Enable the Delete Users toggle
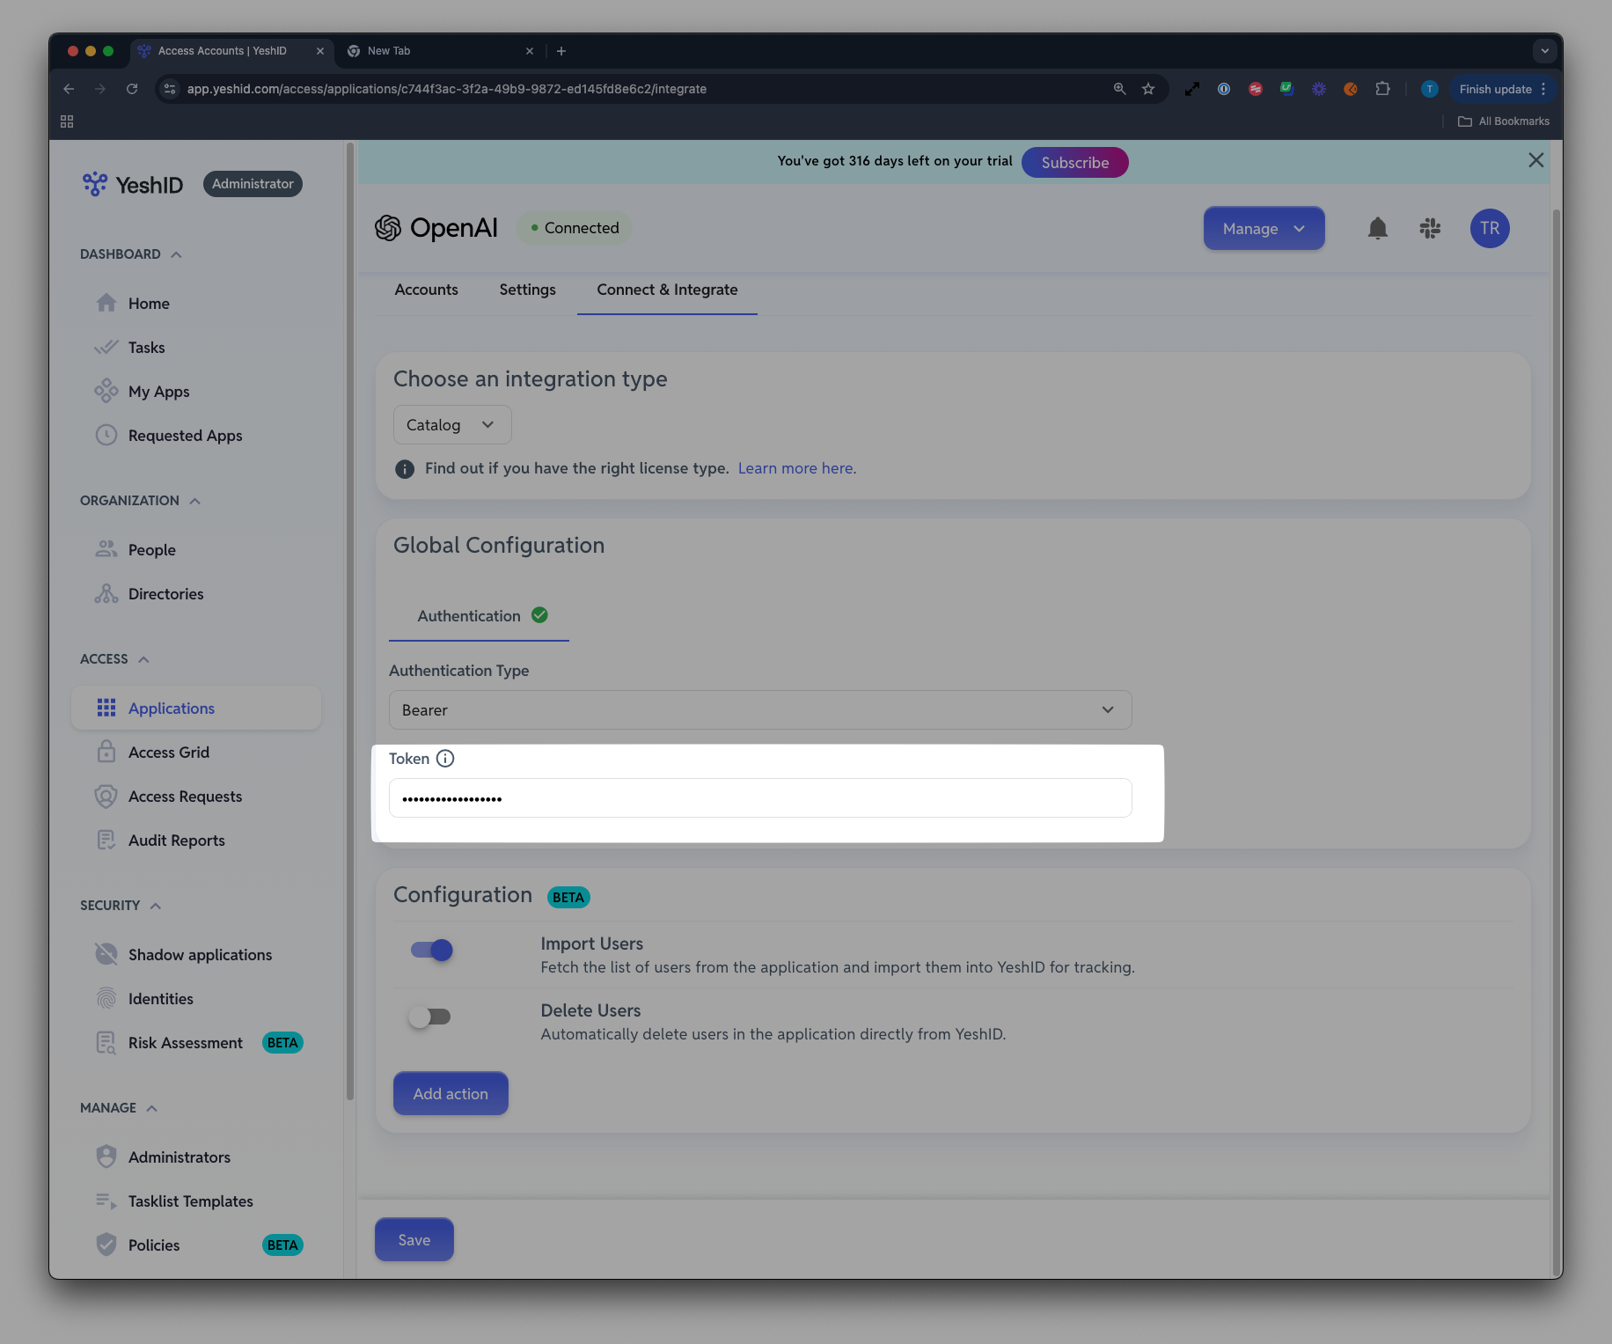 [x=429, y=1017]
